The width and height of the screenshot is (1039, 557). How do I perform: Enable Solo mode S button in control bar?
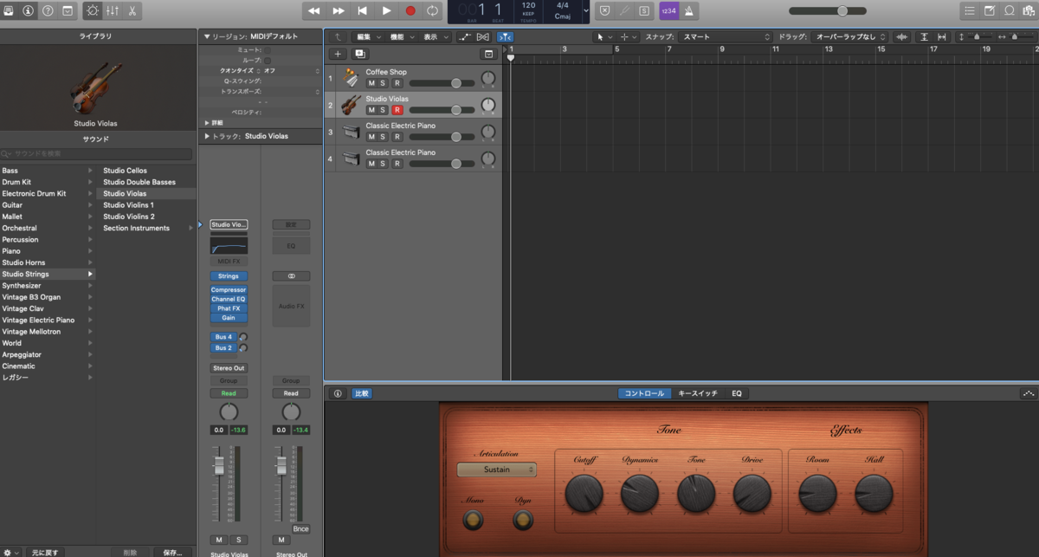click(x=643, y=10)
